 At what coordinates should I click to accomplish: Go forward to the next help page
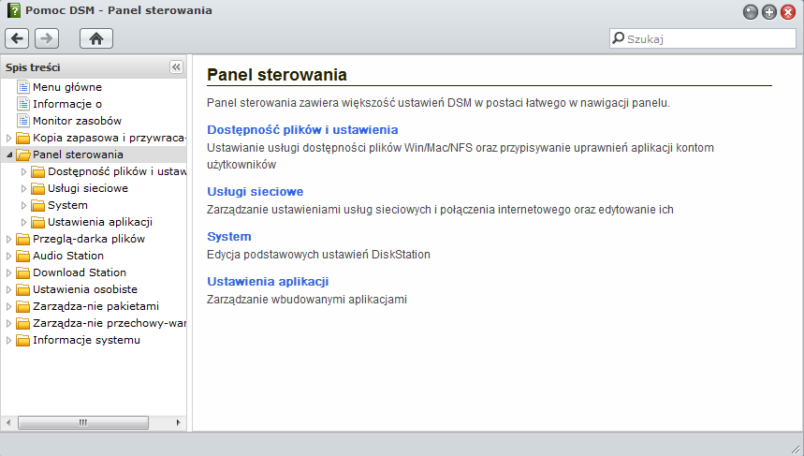47,38
